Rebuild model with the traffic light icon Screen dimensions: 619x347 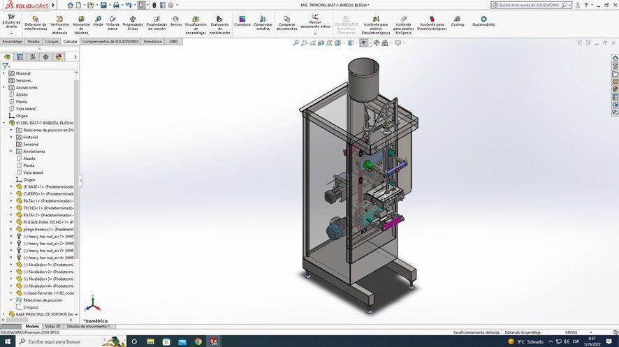pos(154,5)
